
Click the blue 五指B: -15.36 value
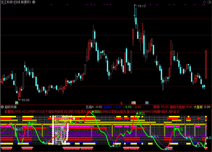(x=112, y=107)
